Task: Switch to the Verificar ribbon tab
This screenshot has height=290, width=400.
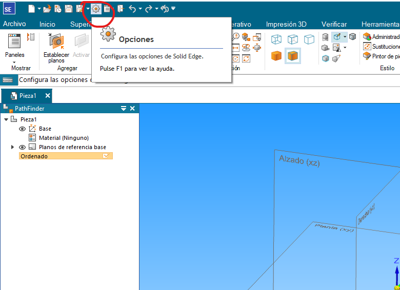Action: pos(334,24)
